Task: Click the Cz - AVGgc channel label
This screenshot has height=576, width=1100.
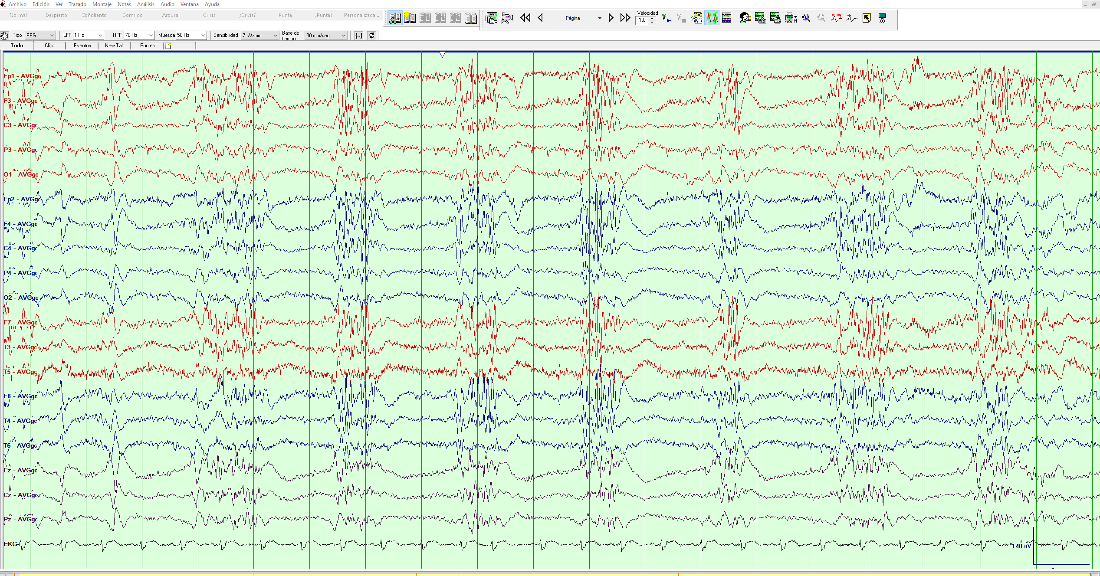Action: point(21,495)
